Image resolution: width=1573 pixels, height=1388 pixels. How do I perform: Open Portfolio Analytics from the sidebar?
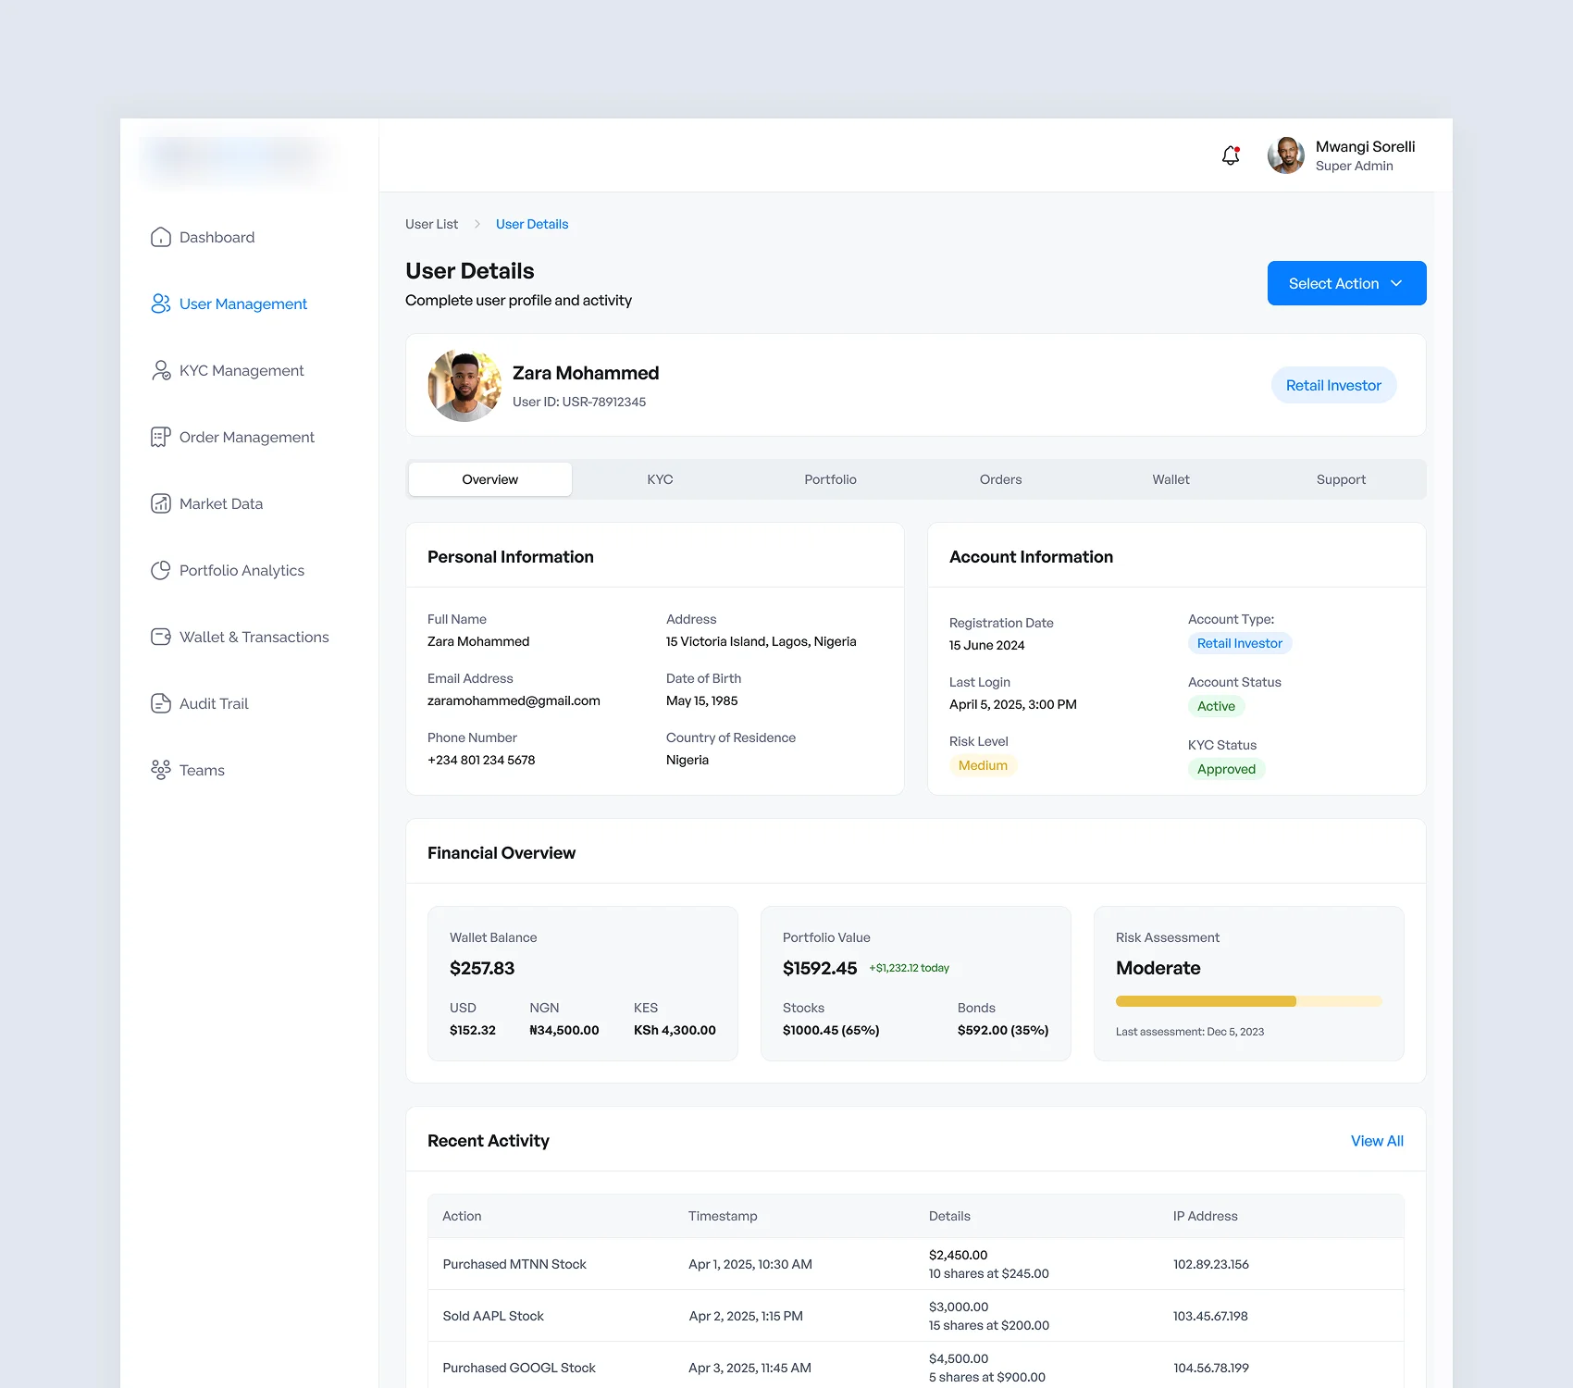coord(242,570)
